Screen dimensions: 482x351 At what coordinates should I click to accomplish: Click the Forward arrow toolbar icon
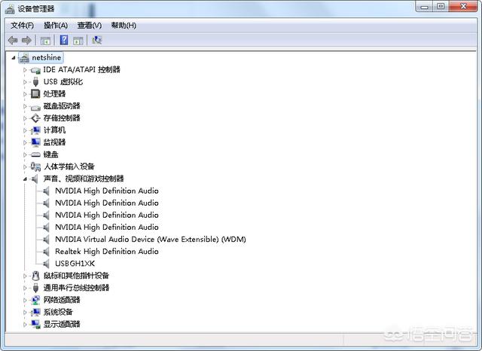coord(27,40)
